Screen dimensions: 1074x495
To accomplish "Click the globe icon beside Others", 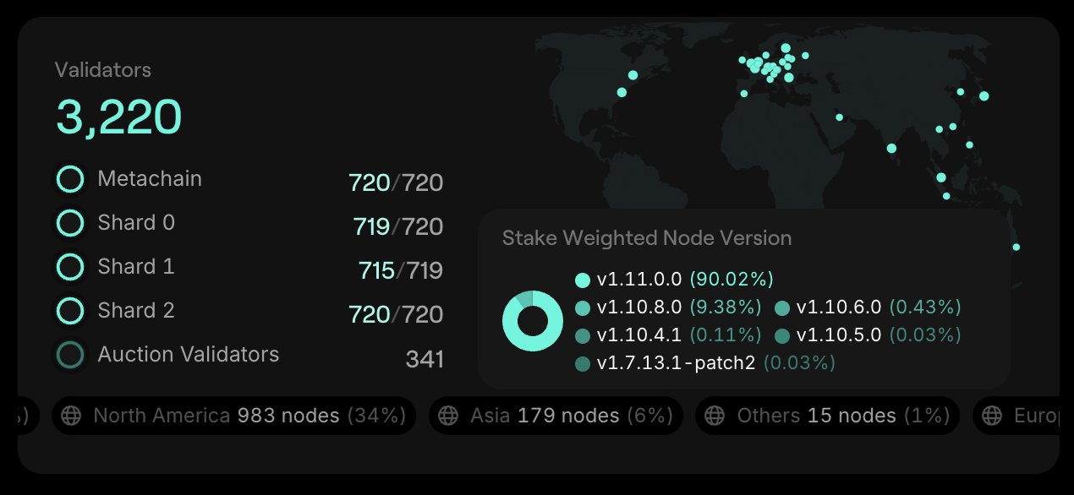I will (x=715, y=416).
